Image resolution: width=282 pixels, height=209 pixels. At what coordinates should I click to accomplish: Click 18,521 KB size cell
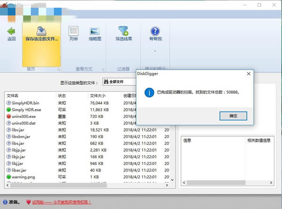coord(99,130)
